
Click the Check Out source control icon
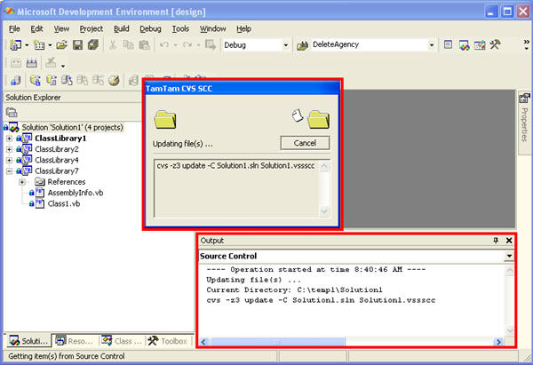(67, 81)
